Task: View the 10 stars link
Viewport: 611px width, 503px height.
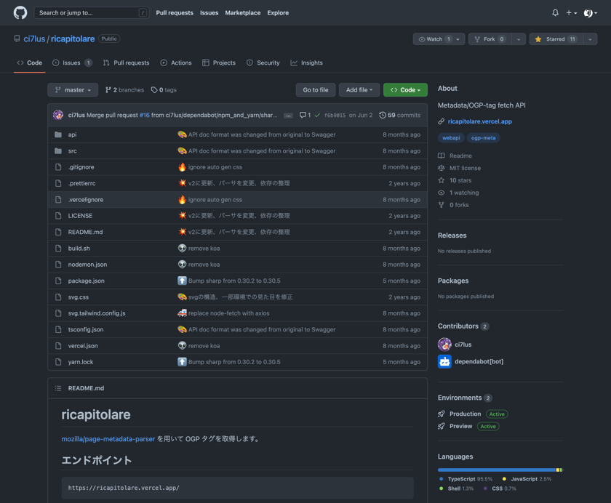Action: tap(455, 180)
